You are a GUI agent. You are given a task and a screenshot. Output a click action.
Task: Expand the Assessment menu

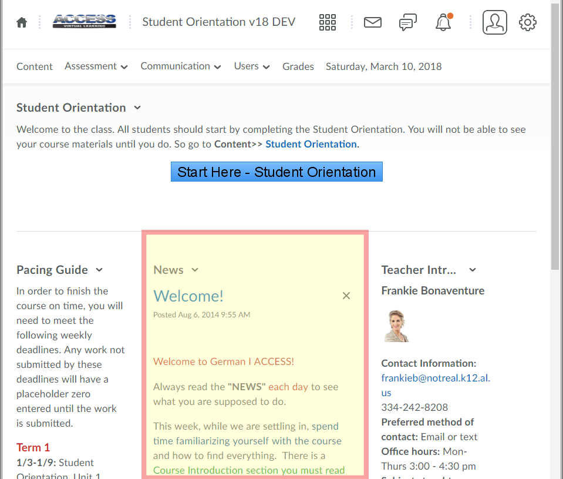coord(96,66)
